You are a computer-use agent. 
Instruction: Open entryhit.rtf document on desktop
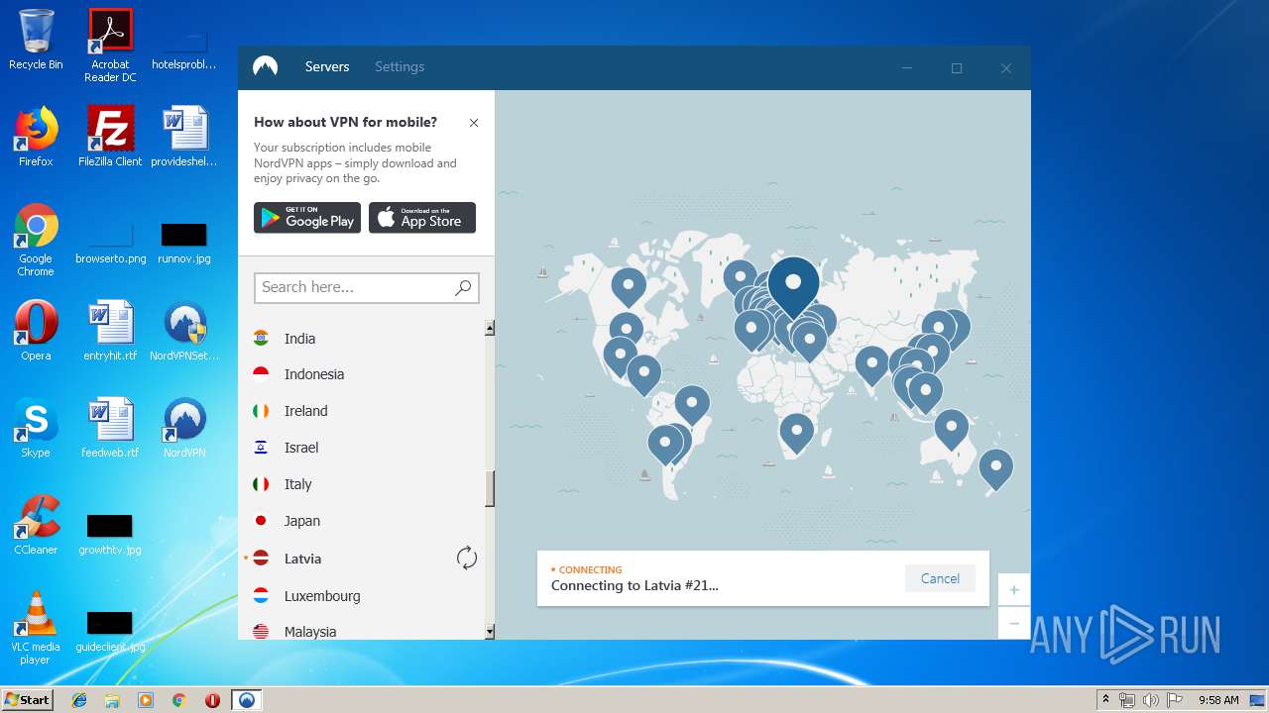[x=110, y=331]
